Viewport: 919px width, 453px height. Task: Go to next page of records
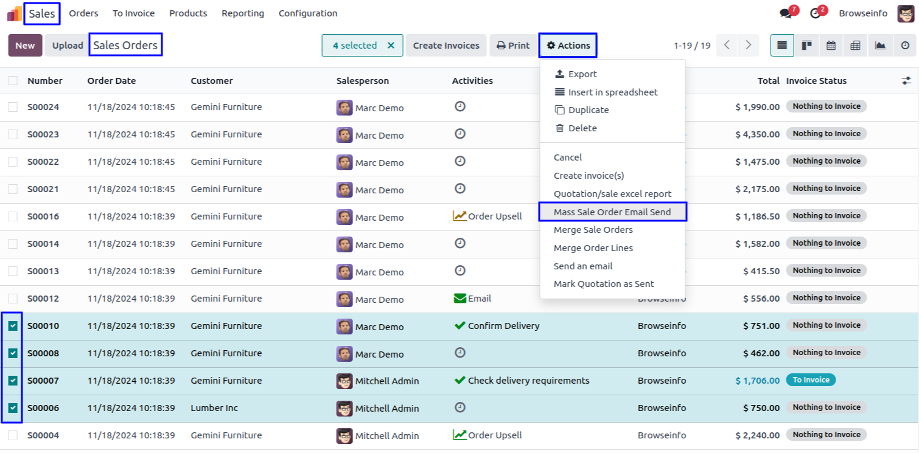click(x=749, y=46)
